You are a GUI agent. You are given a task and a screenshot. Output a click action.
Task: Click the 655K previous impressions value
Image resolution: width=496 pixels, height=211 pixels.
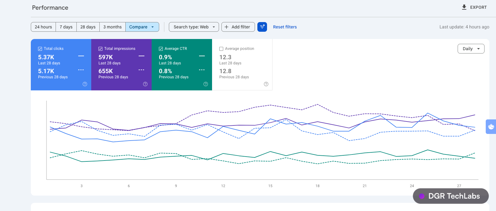tap(106, 71)
